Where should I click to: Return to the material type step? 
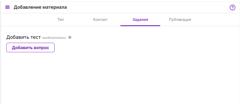point(61,20)
